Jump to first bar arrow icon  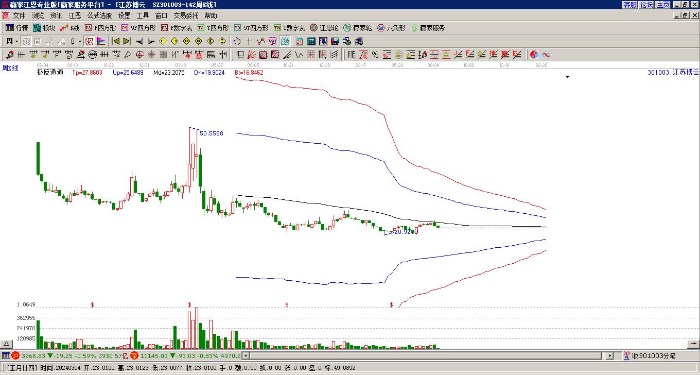(x=116, y=41)
